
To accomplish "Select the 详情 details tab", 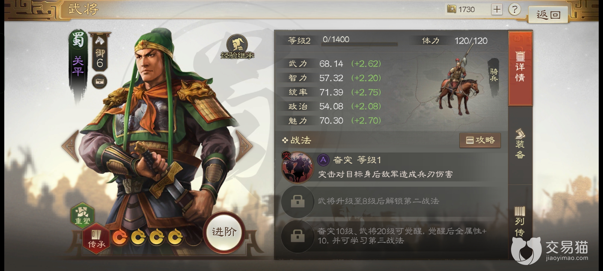I will tap(520, 68).
